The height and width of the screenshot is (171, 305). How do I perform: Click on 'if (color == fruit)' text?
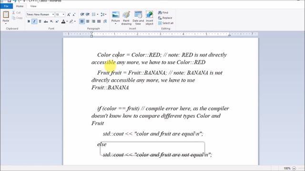[118, 109]
